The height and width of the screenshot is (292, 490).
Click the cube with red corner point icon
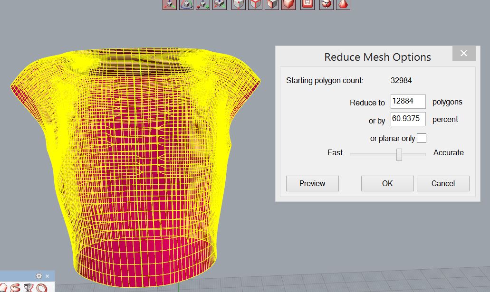pyautogui.click(x=239, y=4)
